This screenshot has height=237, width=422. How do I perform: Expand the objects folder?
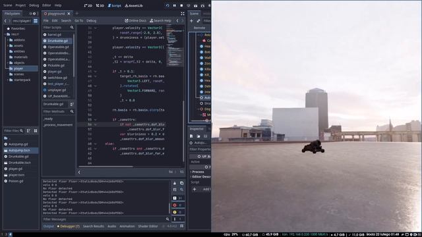tap(8, 63)
